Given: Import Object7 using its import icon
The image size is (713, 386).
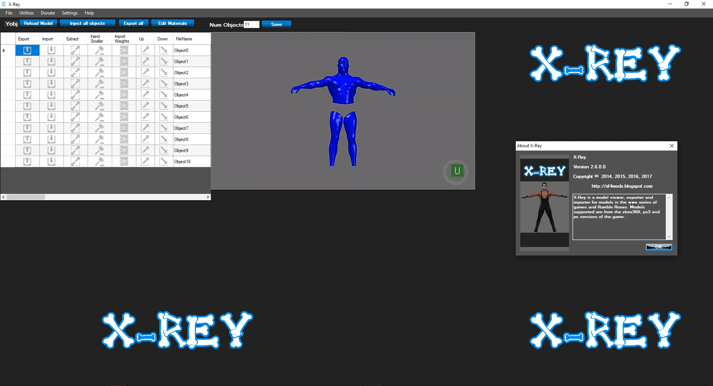Looking at the screenshot, I should point(51,128).
